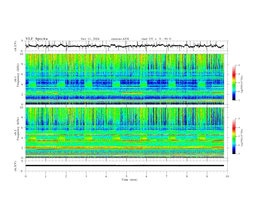This screenshot has width=256, height=198.
Task: Click the '-7' tick on the ch.2 colorbar
Action: [238, 154]
